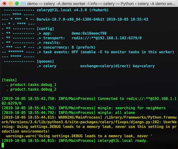This screenshot has width=178, height=149.
Task: Click the 'task events: OFF' text
Action: click(x=61, y=52)
